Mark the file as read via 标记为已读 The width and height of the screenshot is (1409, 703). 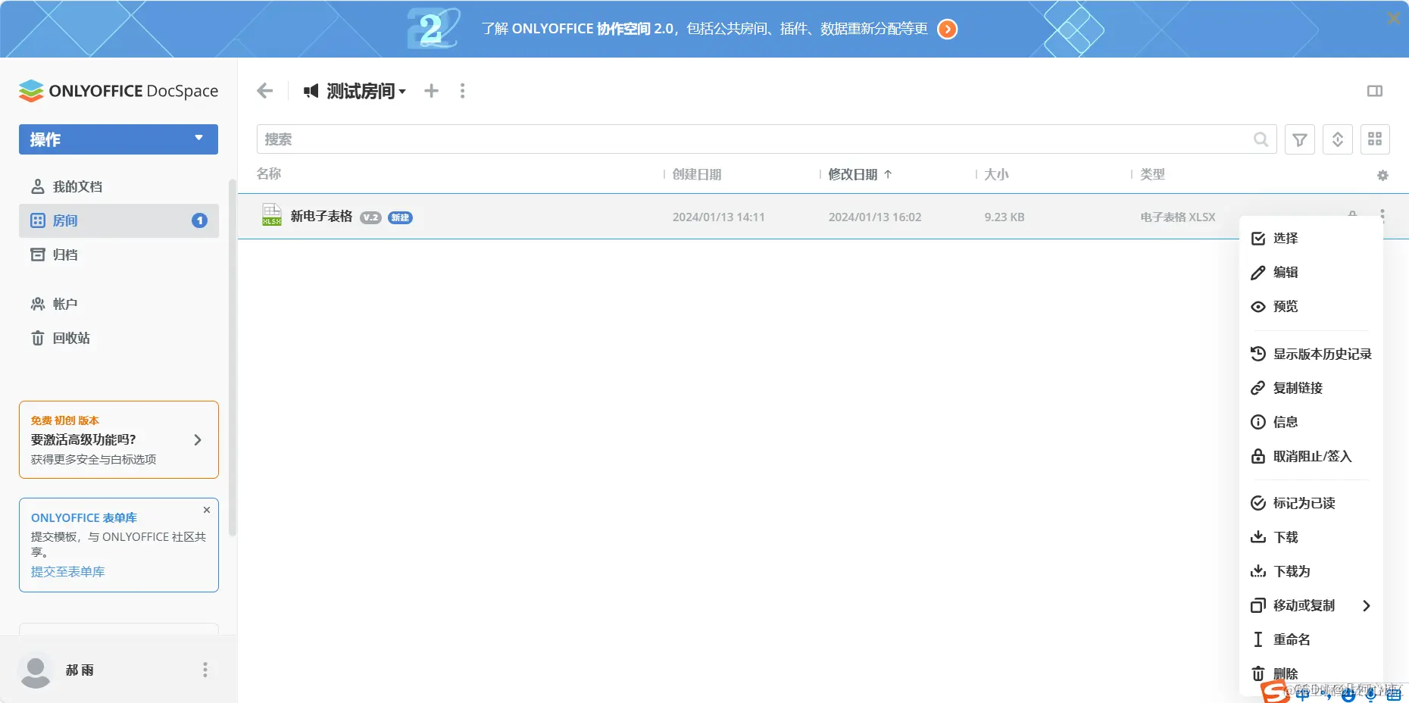coord(1303,502)
